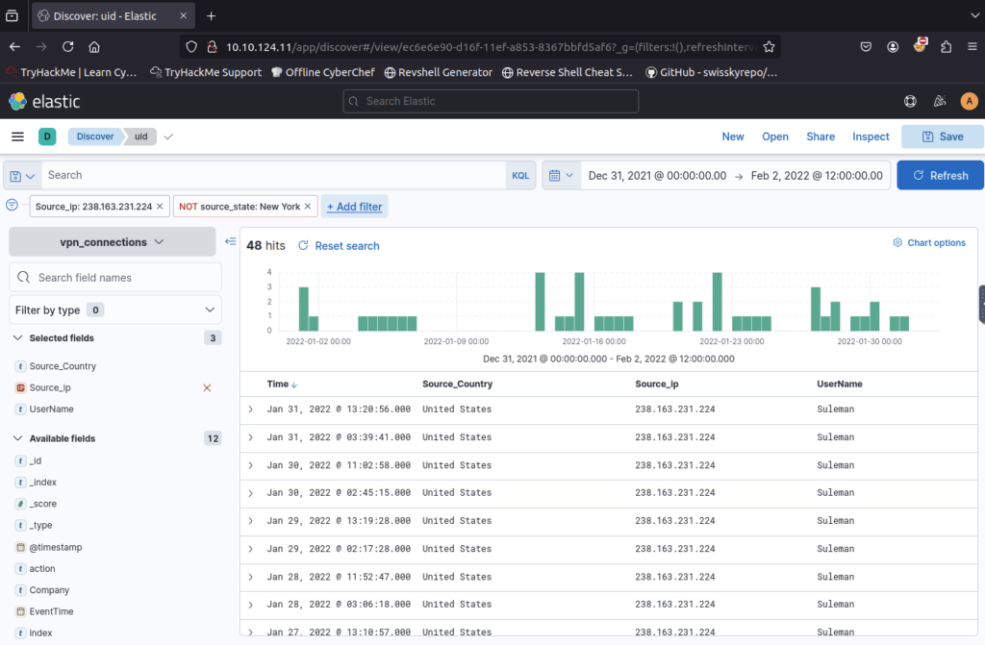
Task: Click the end date Feb 2, 2022
Action: coord(817,175)
